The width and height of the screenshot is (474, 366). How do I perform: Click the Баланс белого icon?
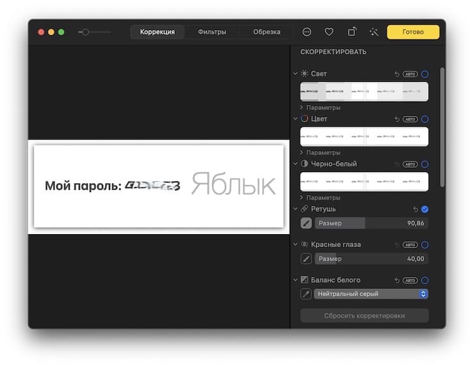coord(304,280)
